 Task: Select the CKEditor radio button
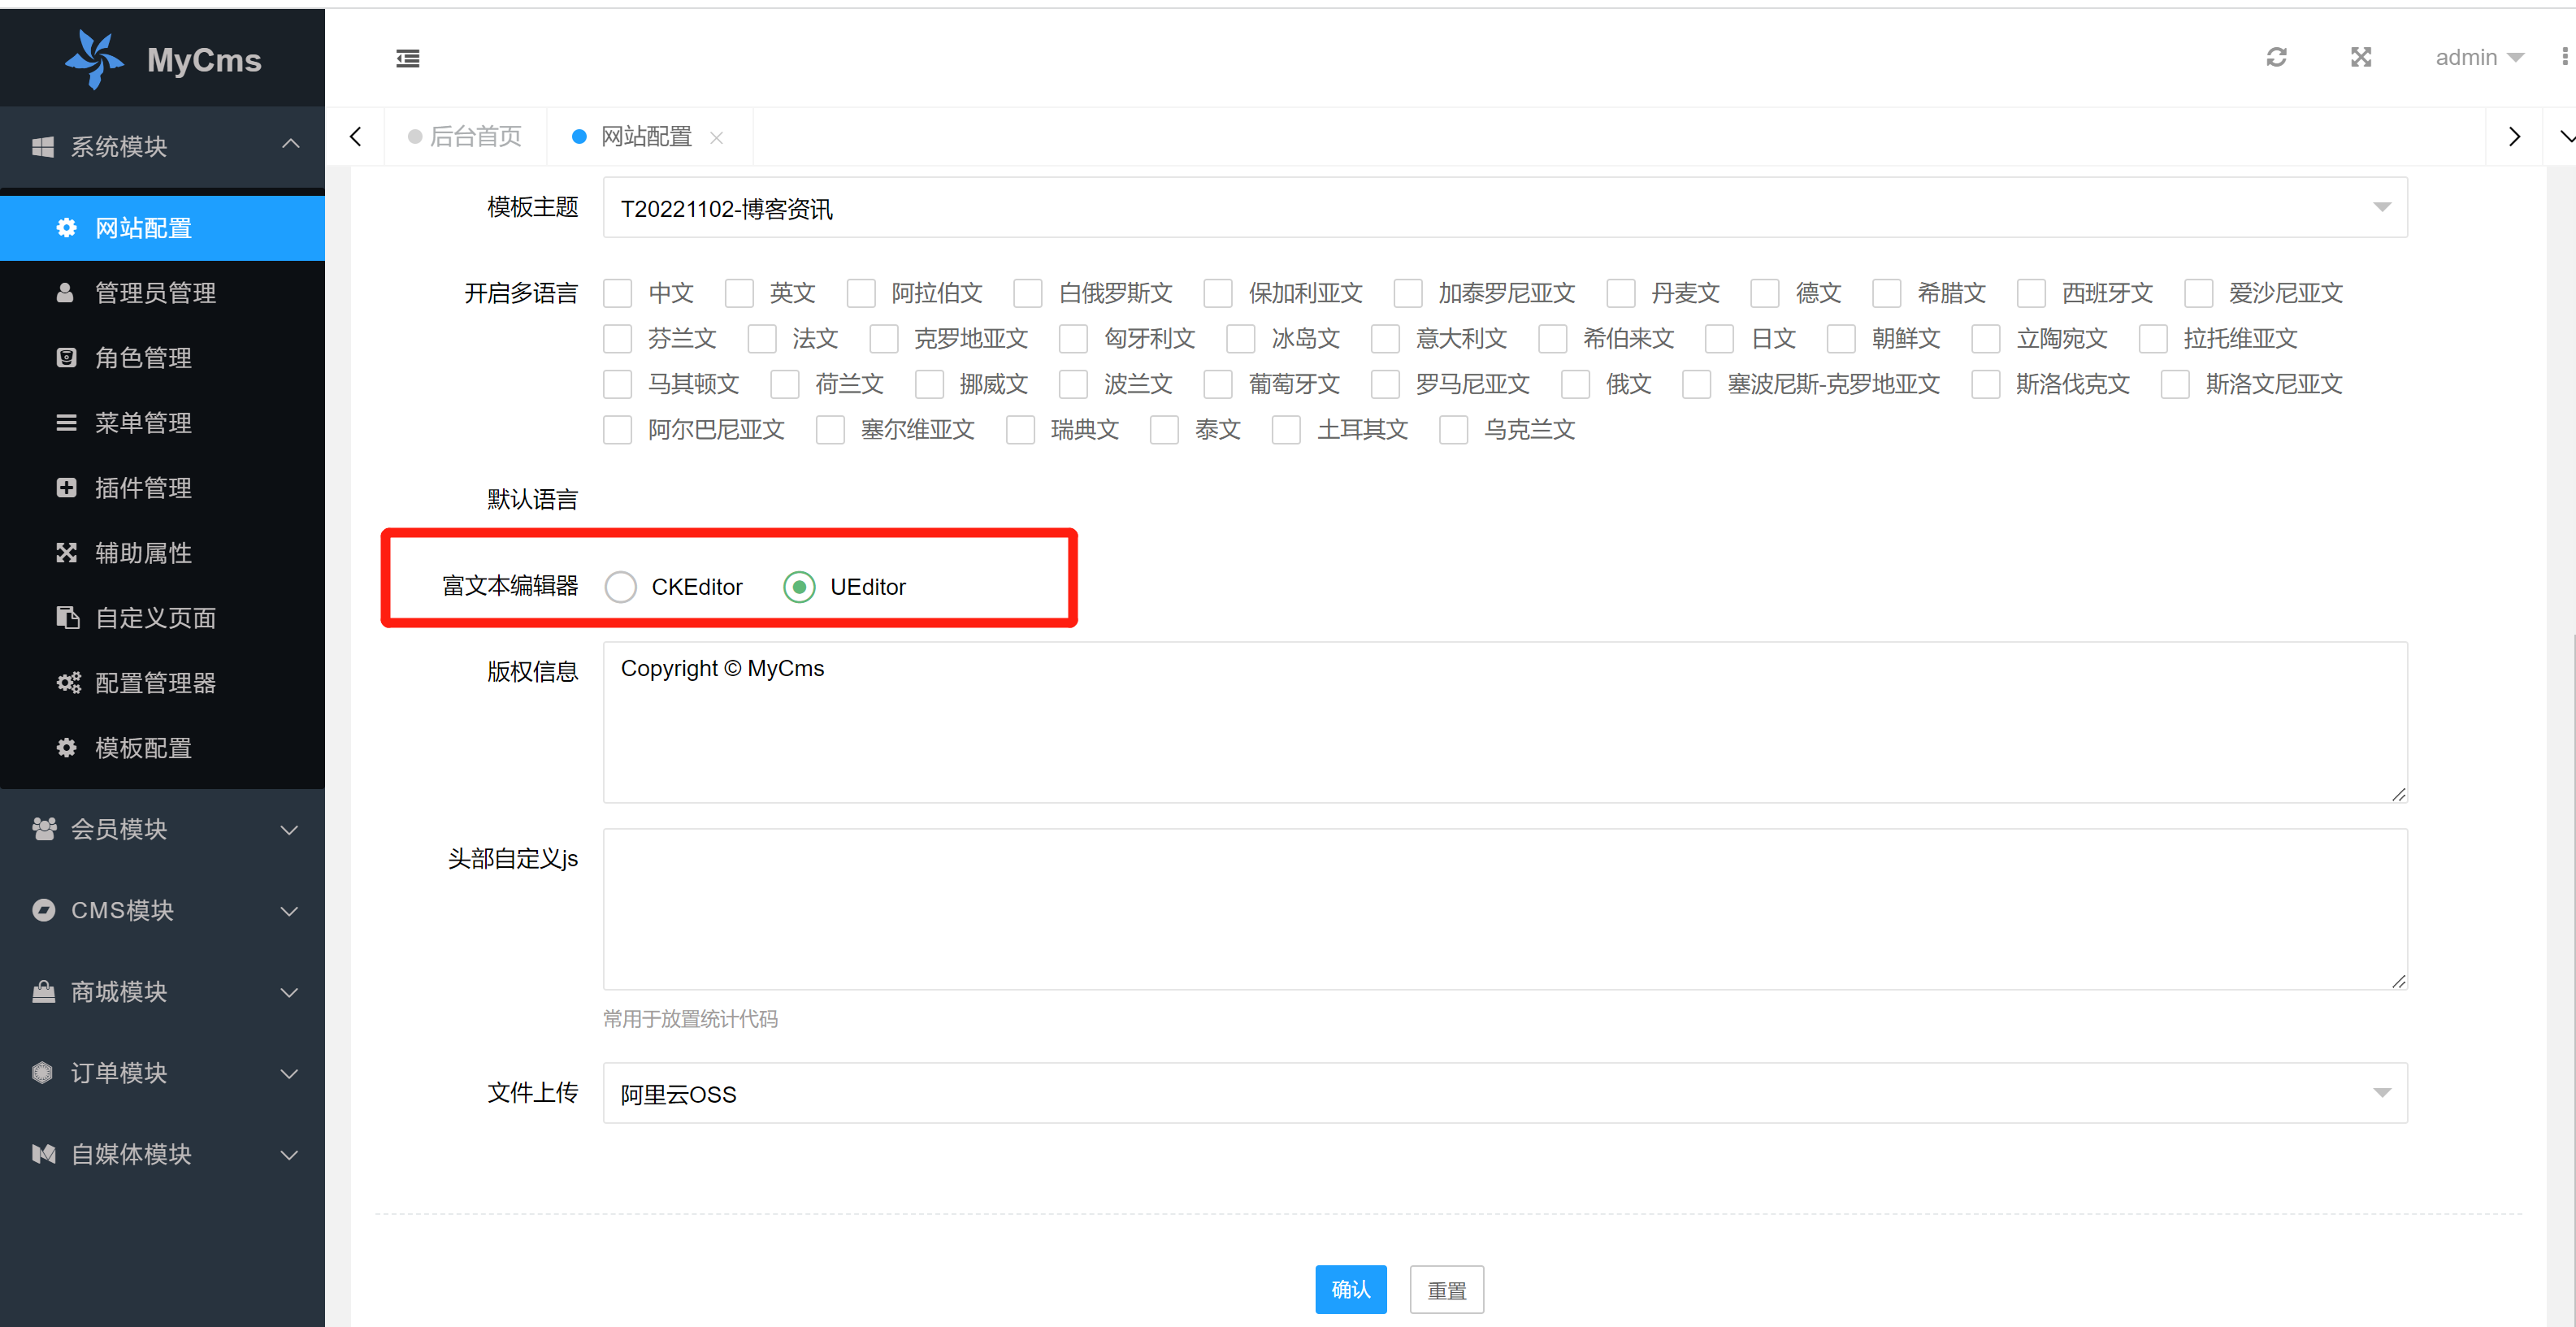click(621, 587)
